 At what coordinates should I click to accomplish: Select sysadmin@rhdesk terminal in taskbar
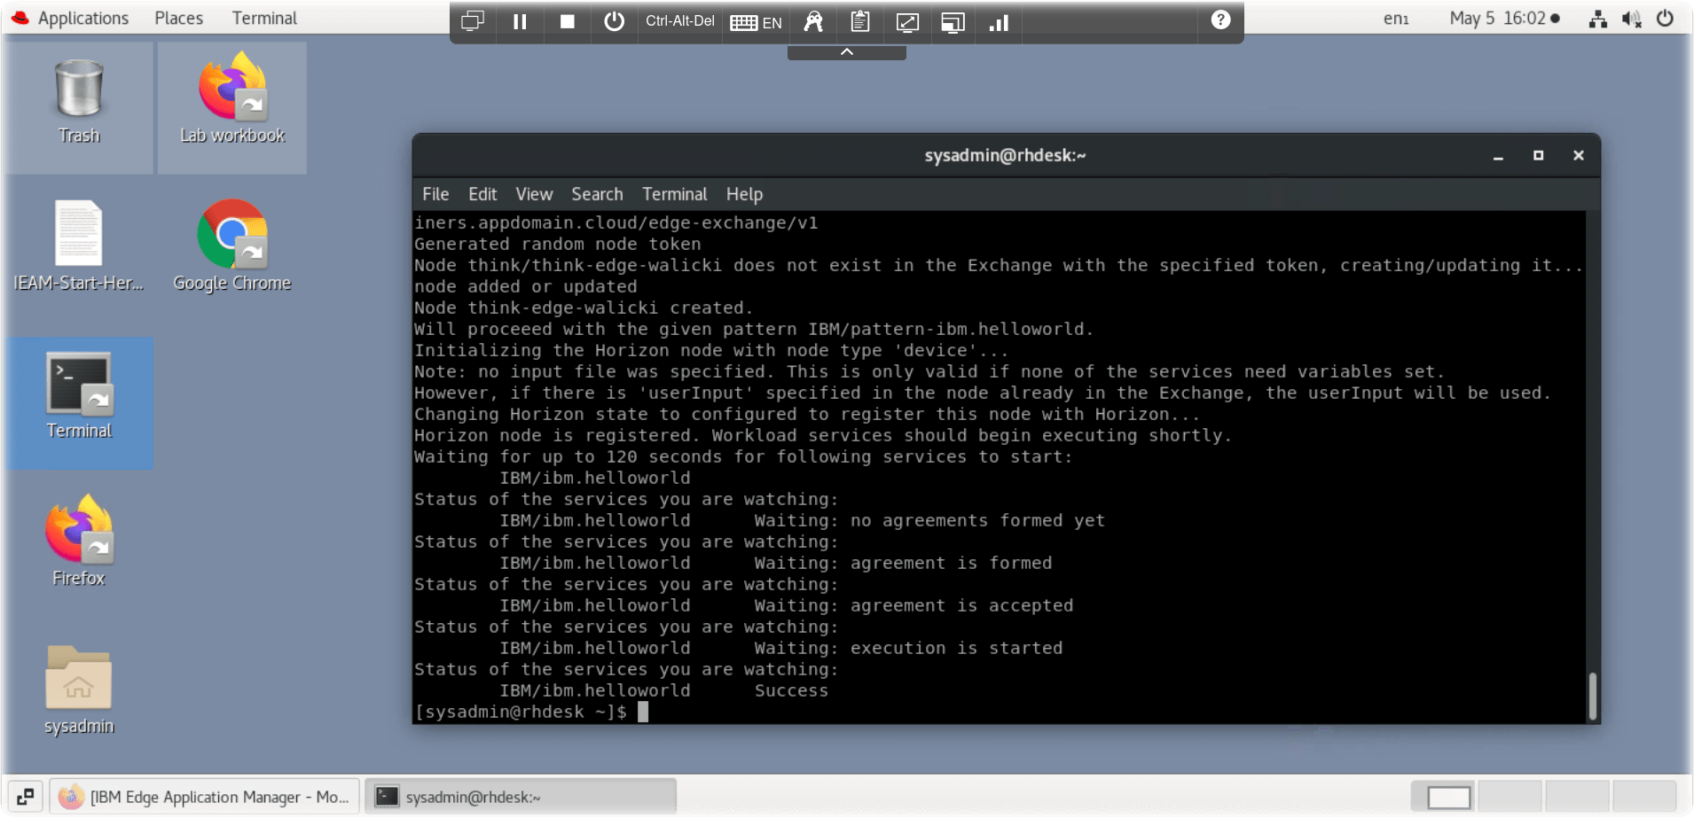point(521,797)
